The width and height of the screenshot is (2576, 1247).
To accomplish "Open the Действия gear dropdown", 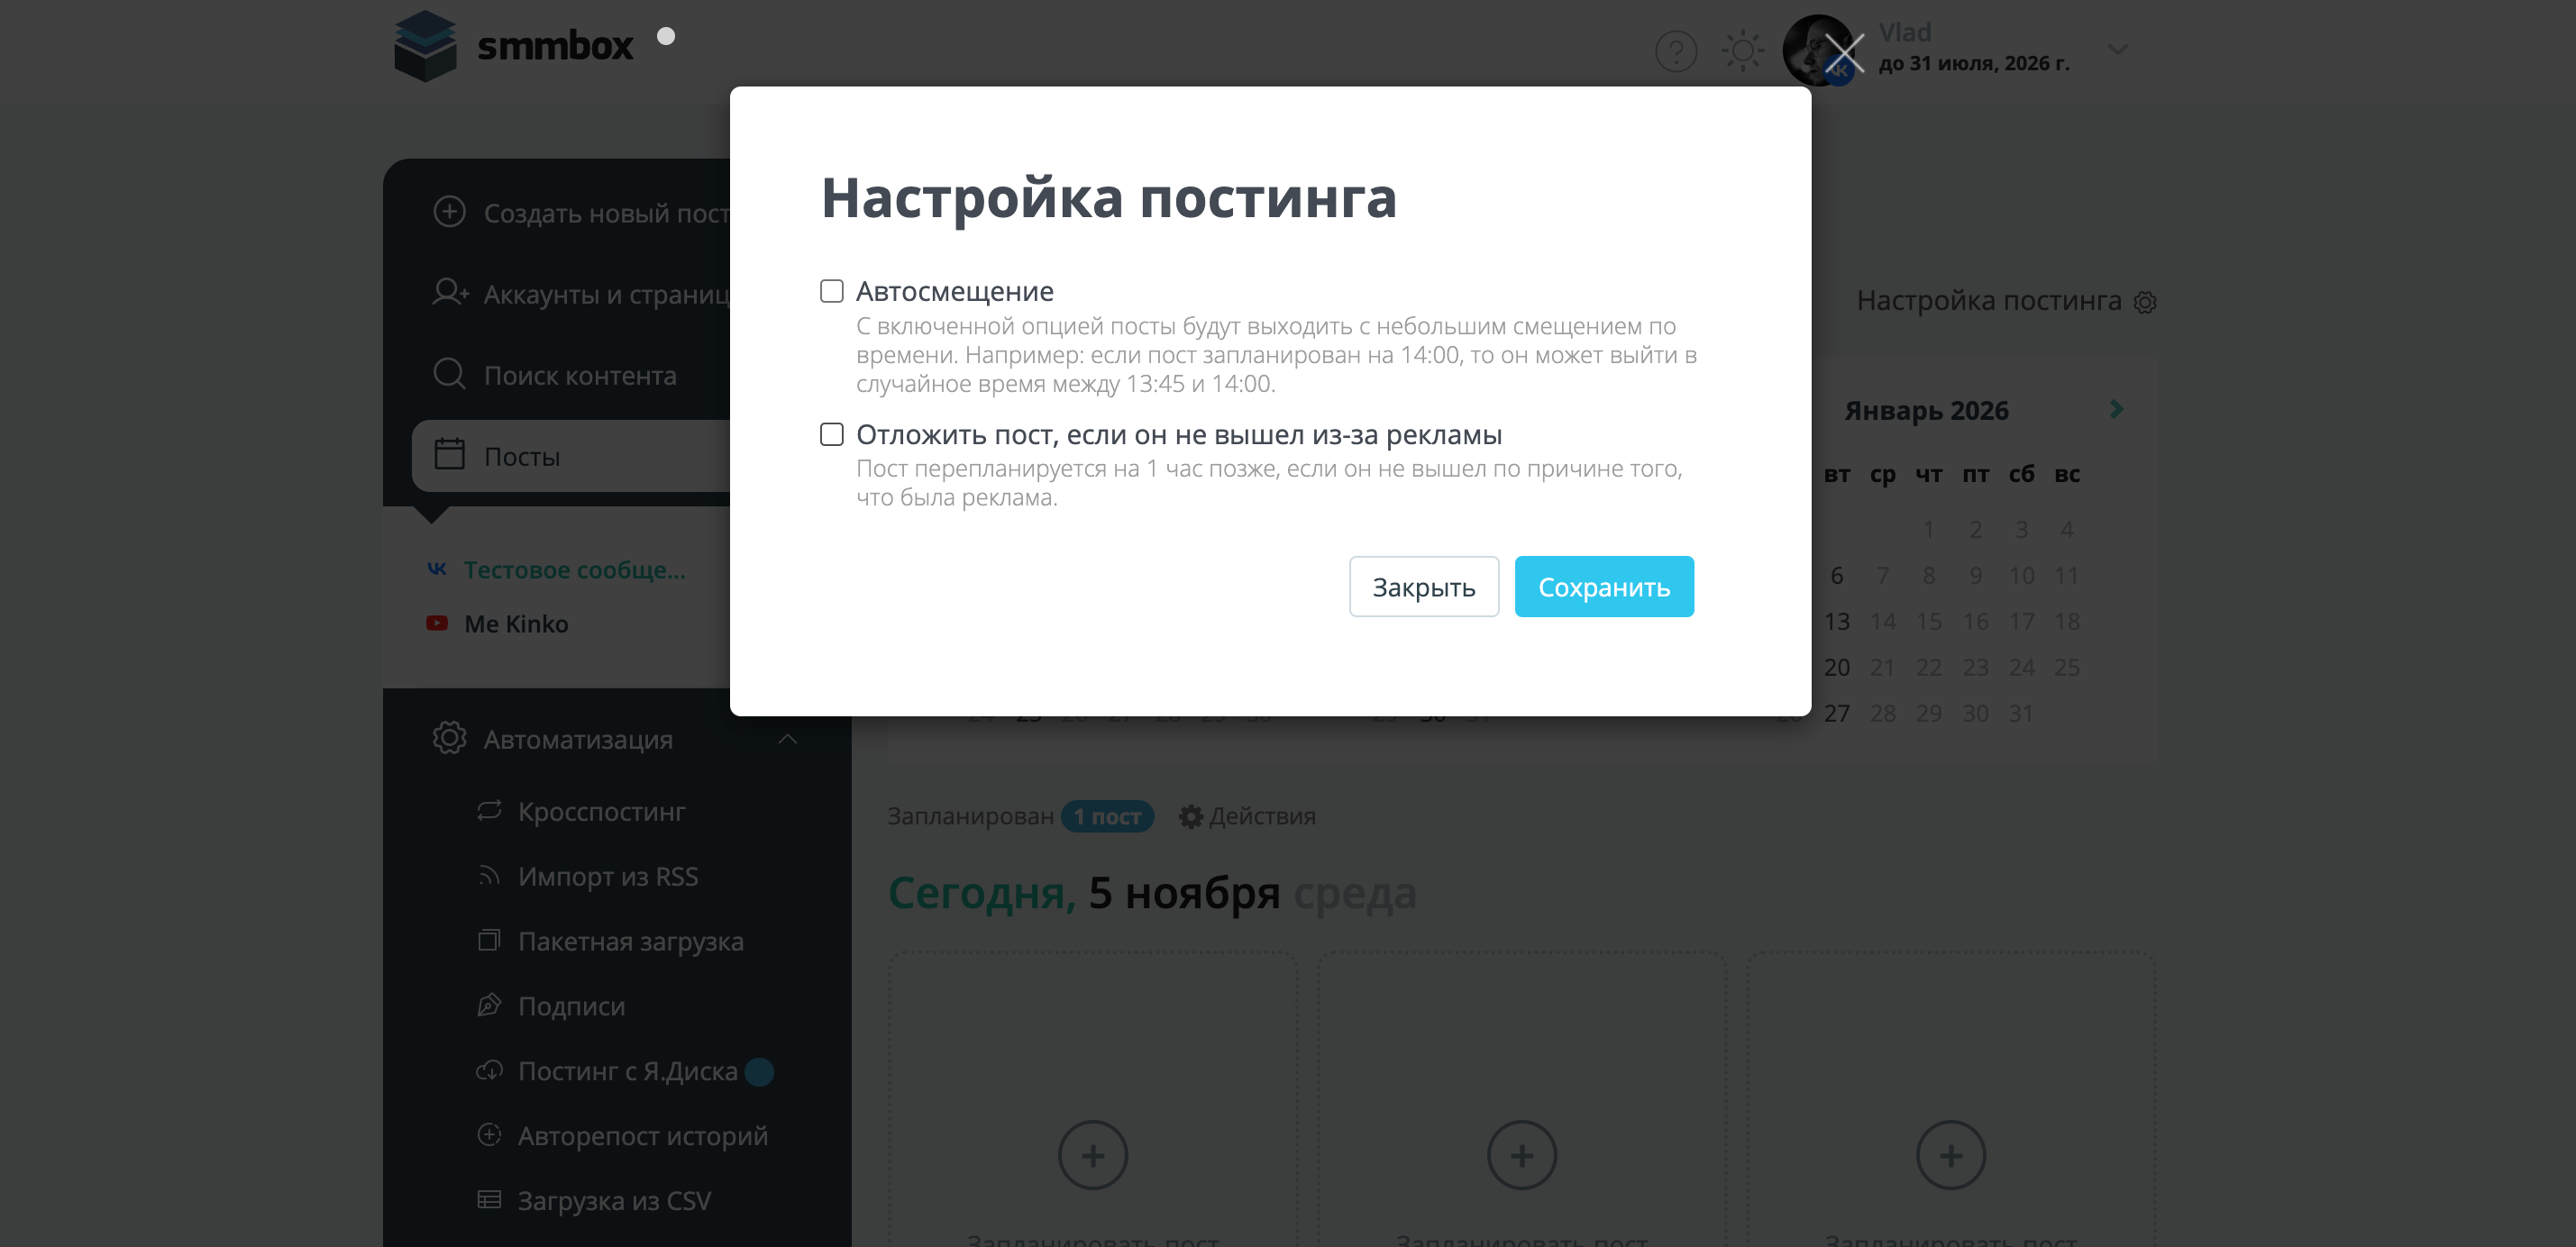I will pos(1246,816).
